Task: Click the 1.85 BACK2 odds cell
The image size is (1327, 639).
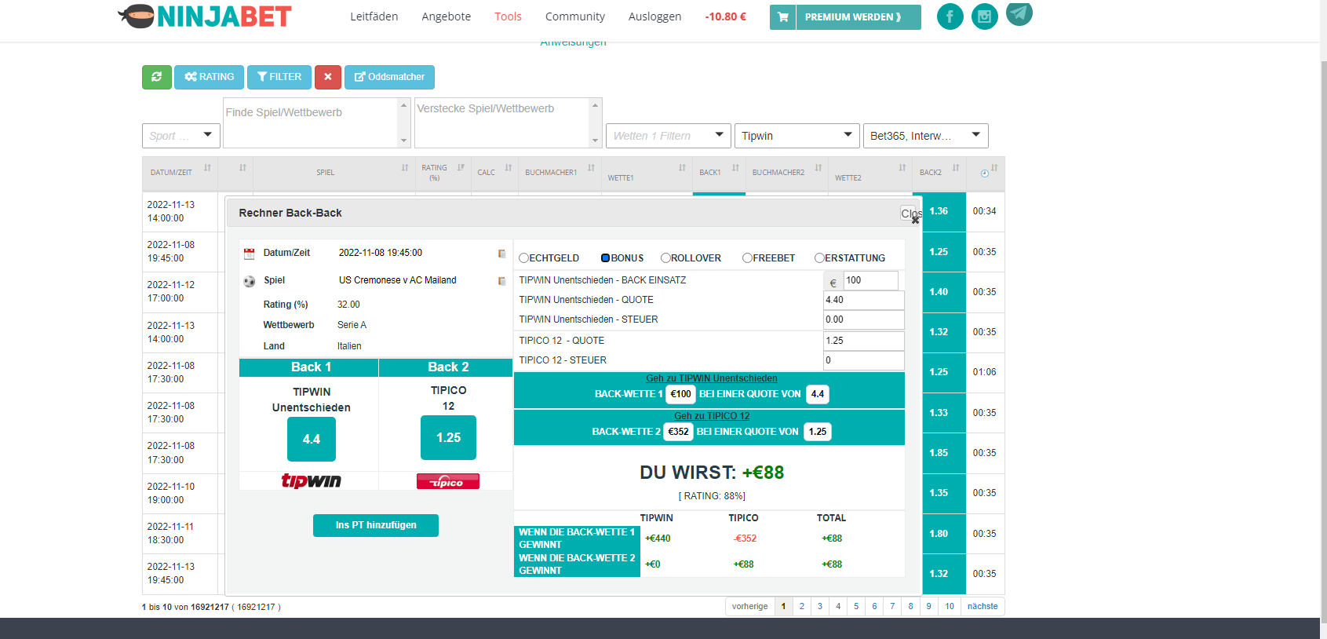Action: pyautogui.click(x=939, y=453)
